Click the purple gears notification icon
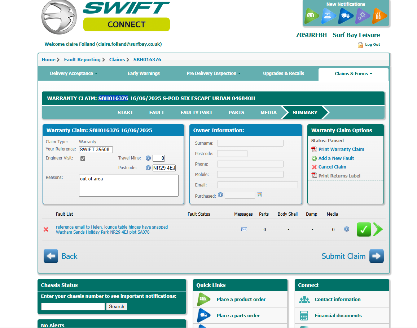417x328 pixels. click(x=362, y=16)
